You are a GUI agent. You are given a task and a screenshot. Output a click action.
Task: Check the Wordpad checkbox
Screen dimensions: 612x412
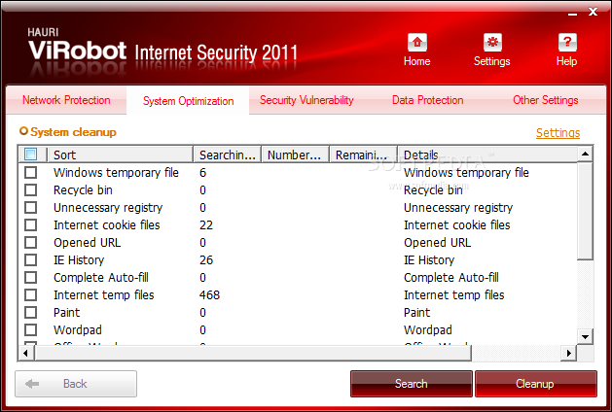click(x=30, y=330)
